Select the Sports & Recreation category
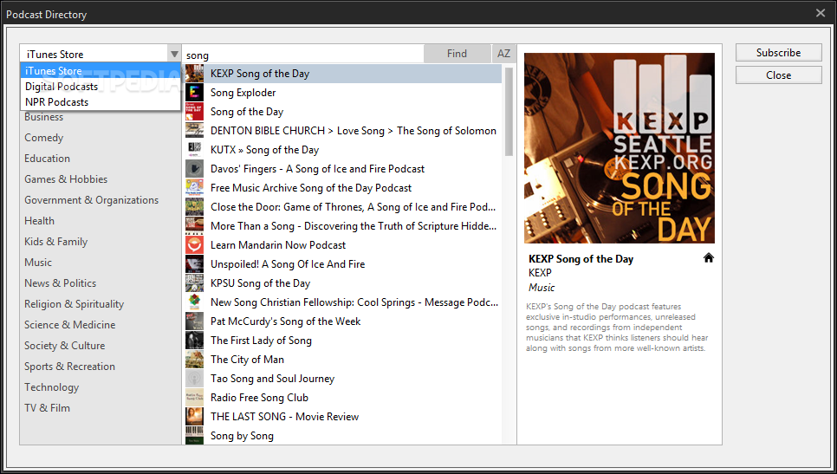 coord(69,367)
